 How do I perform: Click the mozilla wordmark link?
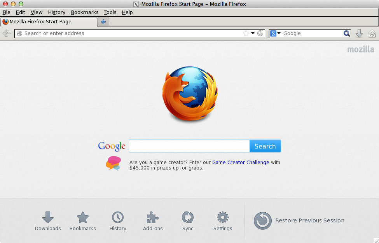click(361, 49)
